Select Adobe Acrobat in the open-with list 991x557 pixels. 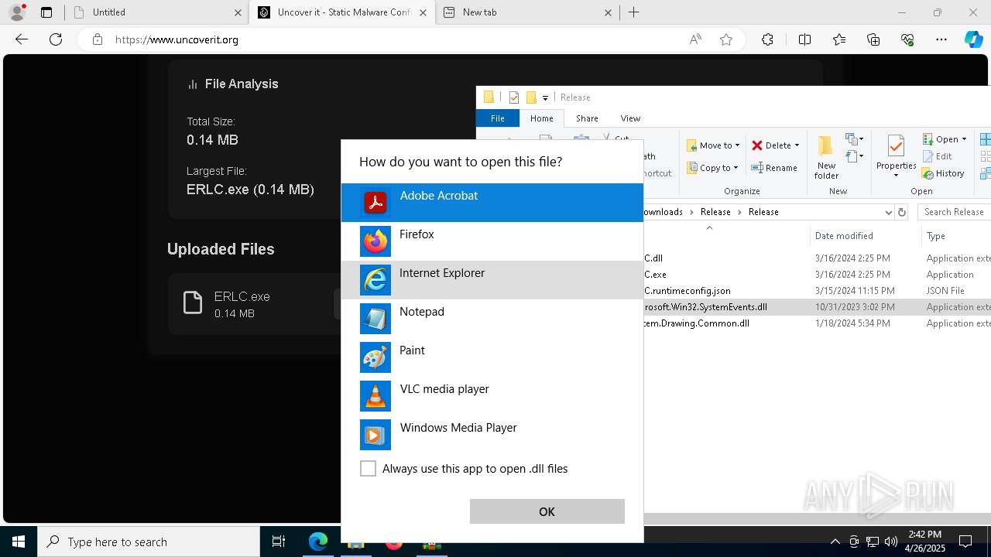tap(492, 203)
